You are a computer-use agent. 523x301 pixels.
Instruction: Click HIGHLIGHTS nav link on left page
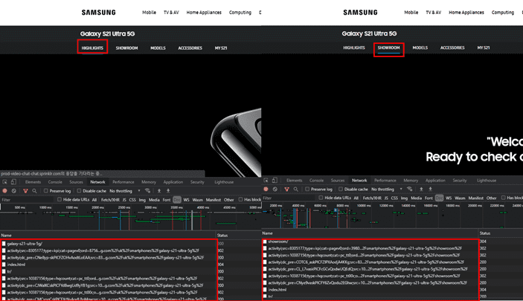point(92,48)
